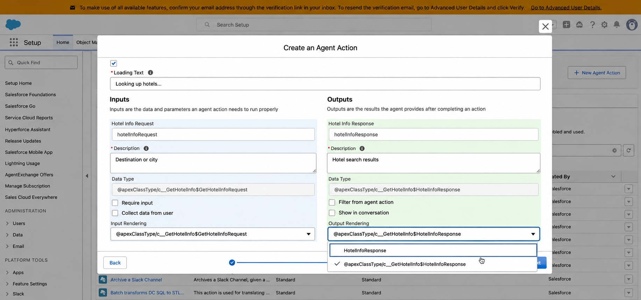Open Setup Home in the sidebar
The width and height of the screenshot is (641, 300).
tap(19, 83)
